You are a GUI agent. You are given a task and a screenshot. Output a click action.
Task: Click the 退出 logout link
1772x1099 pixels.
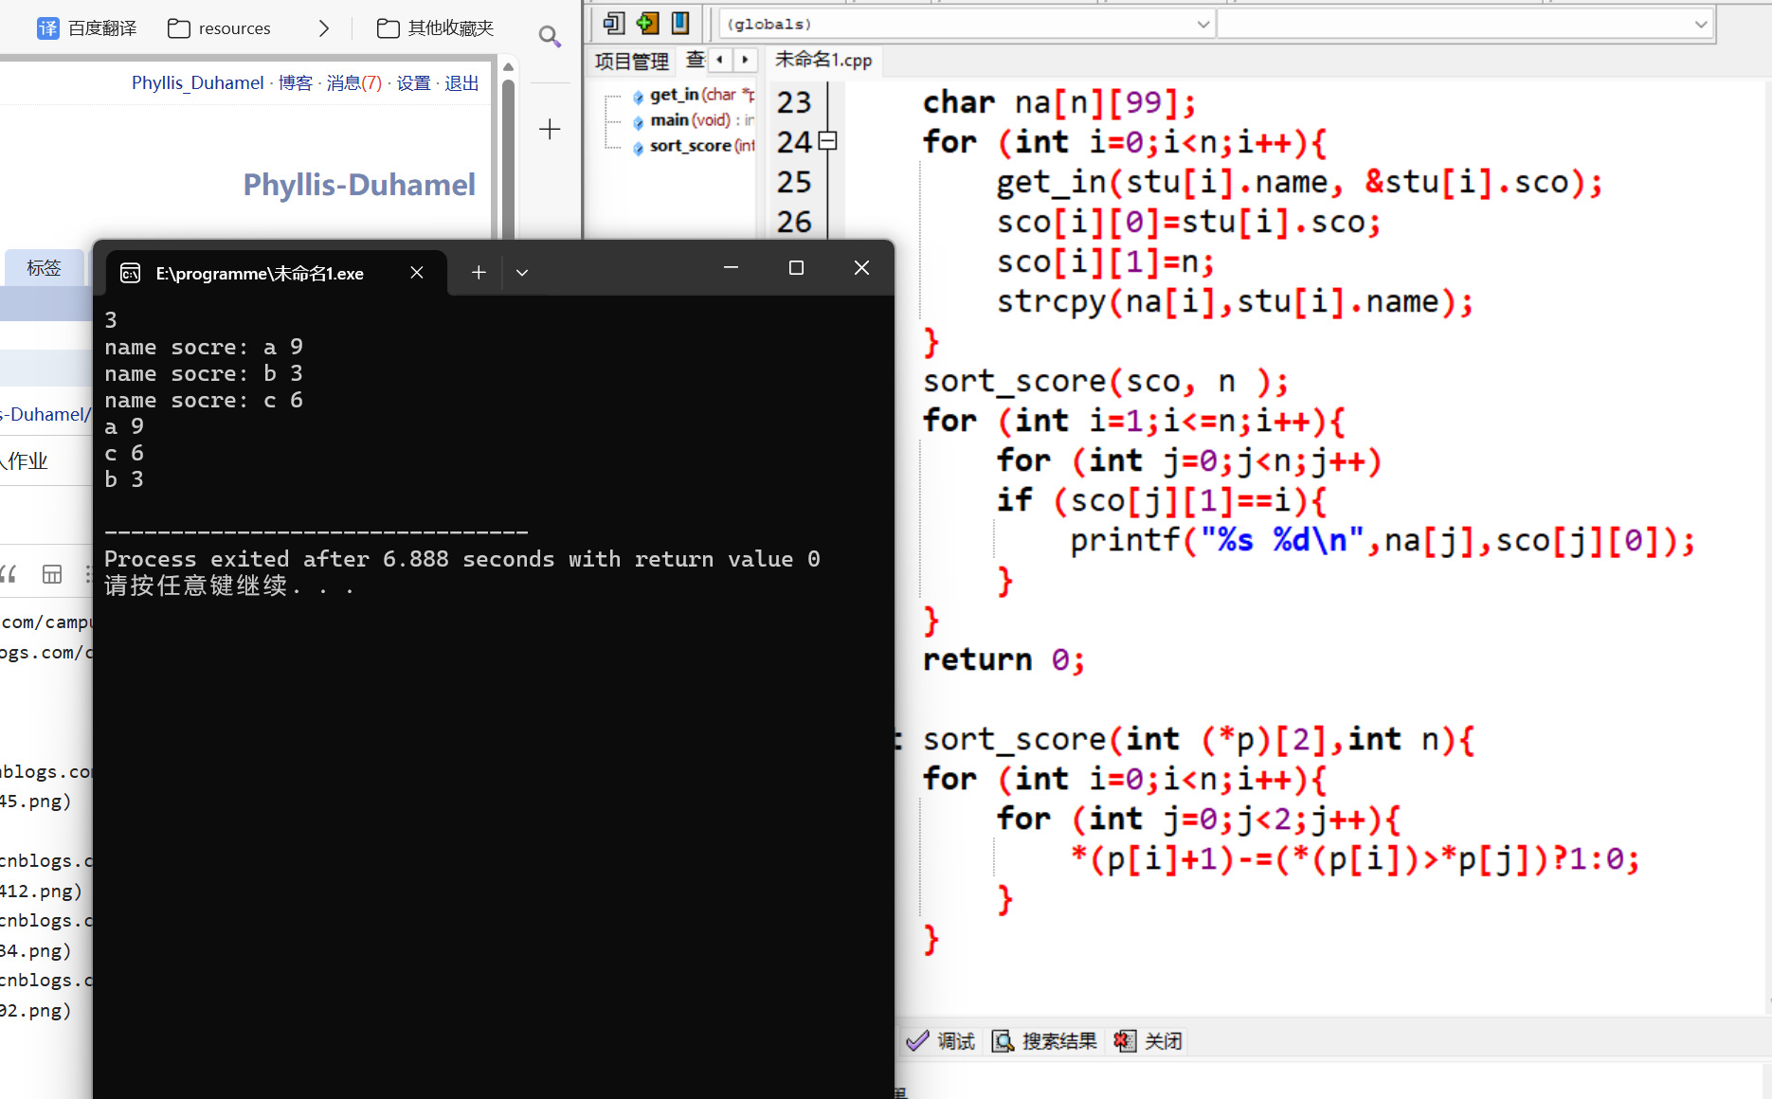461,83
